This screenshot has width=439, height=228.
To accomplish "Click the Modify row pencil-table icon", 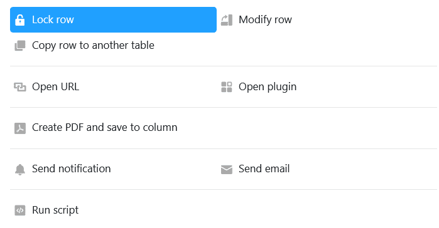I will (x=227, y=20).
